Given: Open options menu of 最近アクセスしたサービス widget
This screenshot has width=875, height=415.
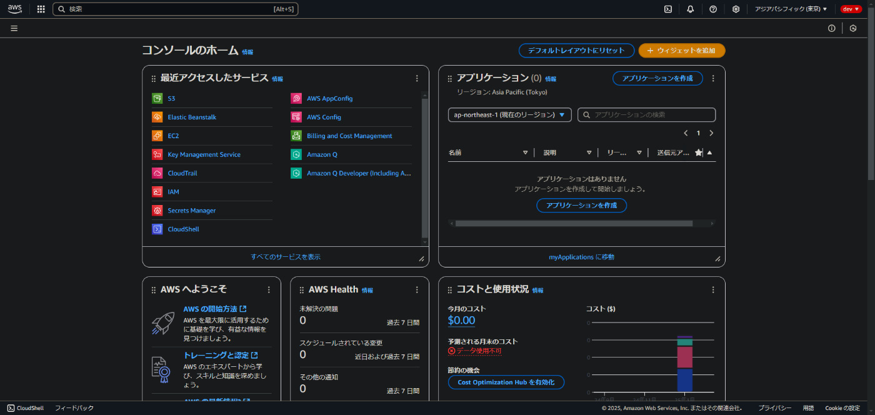Looking at the screenshot, I should [417, 79].
